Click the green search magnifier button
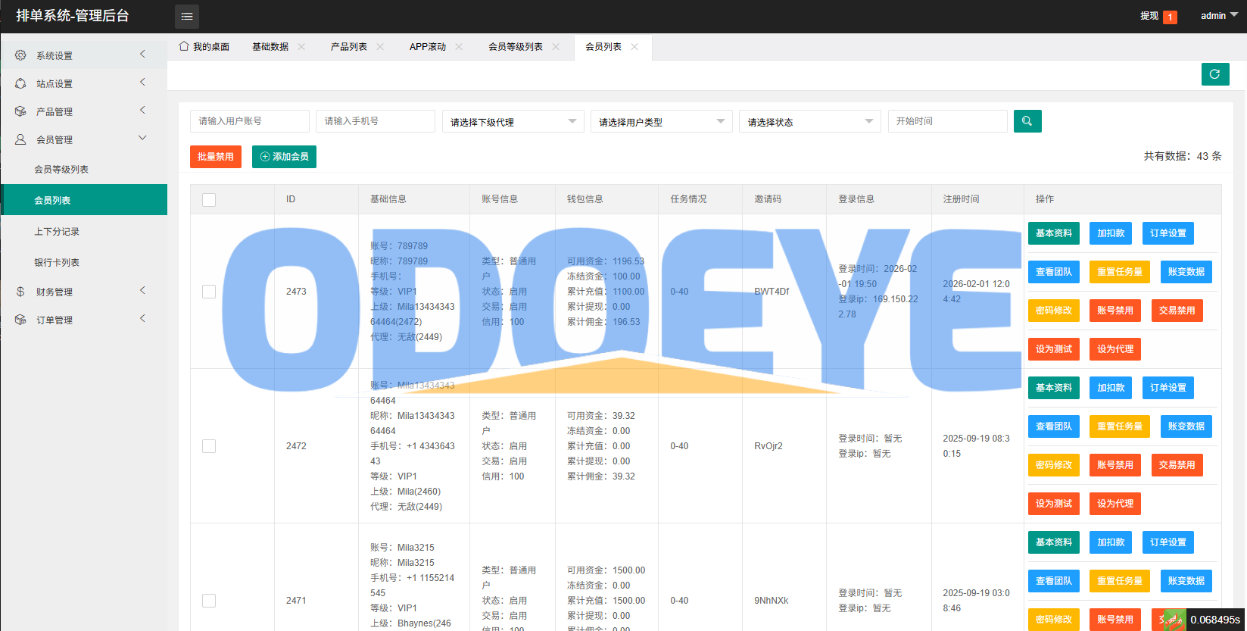Screen dimensions: 1247x631 click(1027, 121)
